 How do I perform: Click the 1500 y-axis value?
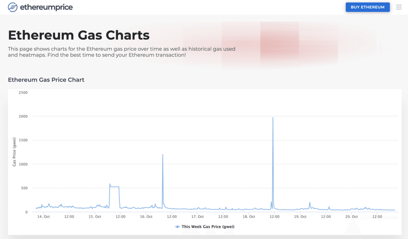click(23, 140)
